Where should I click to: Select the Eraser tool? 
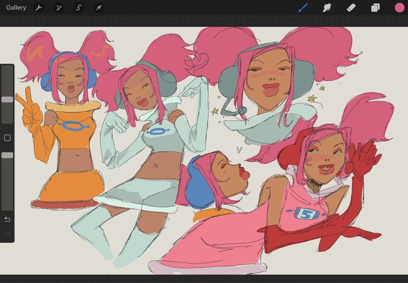(x=351, y=8)
